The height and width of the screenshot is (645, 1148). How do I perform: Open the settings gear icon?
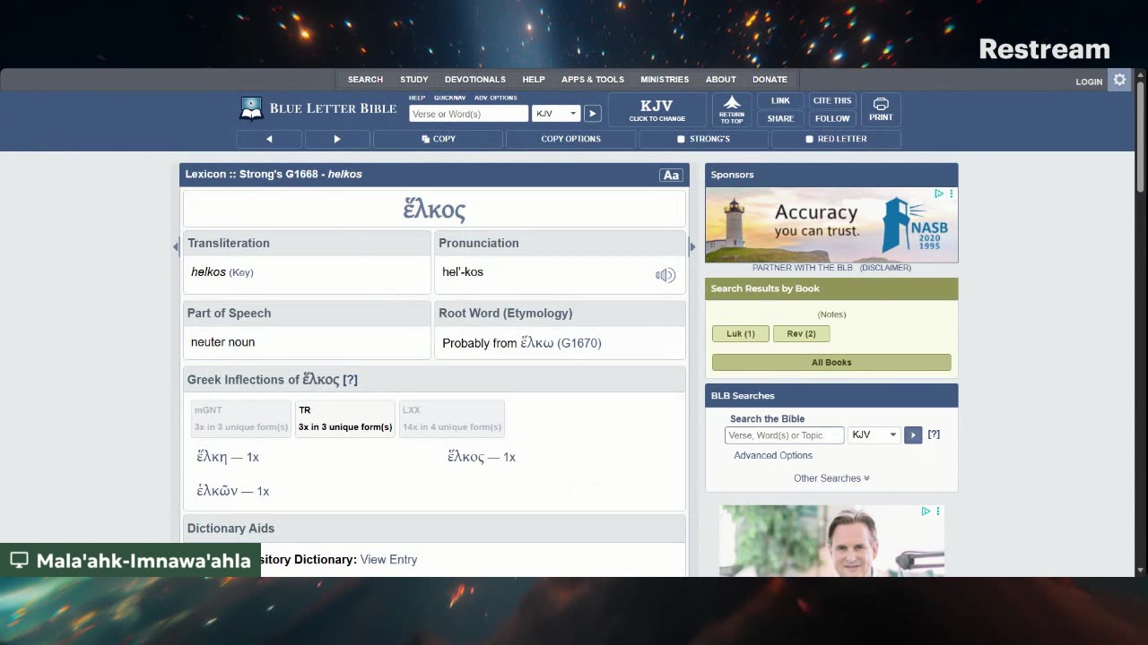tap(1119, 80)
